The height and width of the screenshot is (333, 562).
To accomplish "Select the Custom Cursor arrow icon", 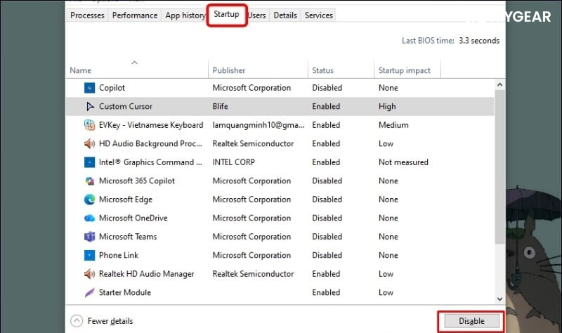I will pyautogui.click(x=89, y=107).
